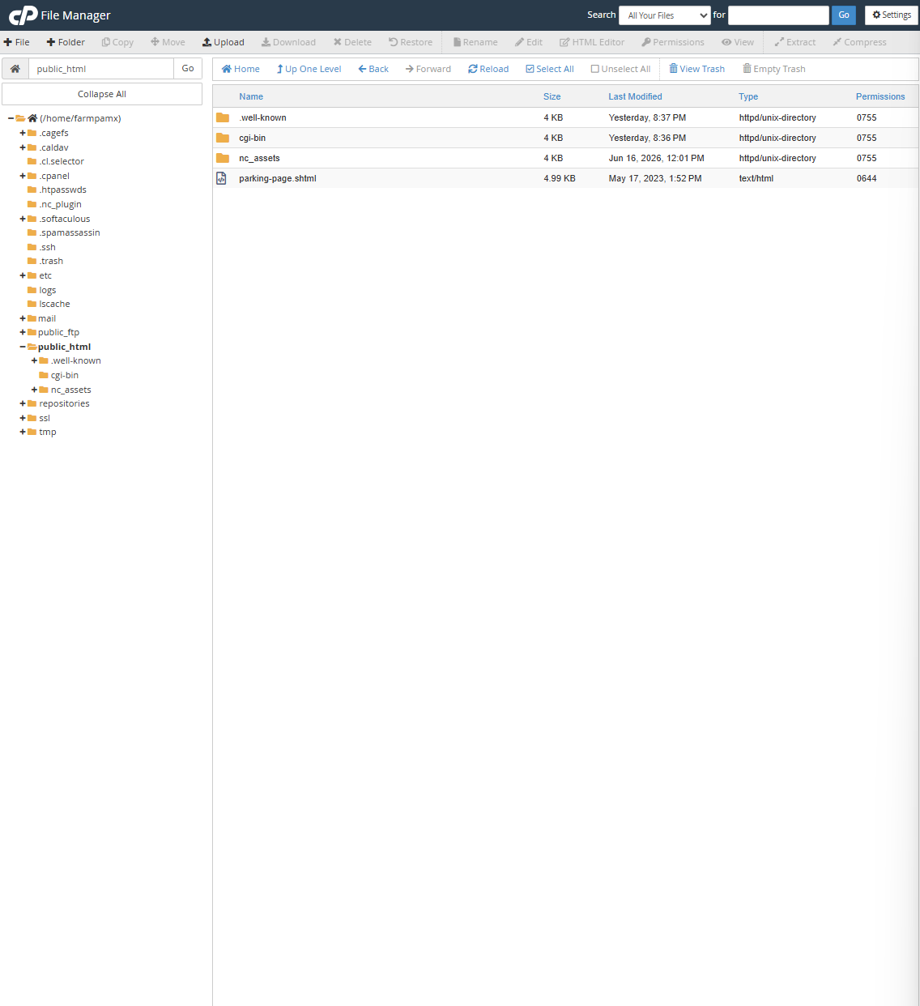Focus the search text field
920x1006 pixels.
778,15
